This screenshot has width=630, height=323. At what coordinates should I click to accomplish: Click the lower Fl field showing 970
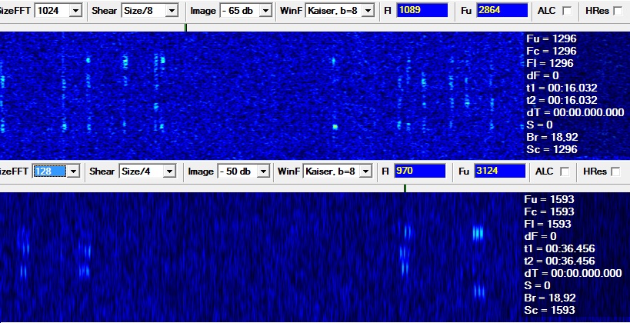pyautogui.click(x=420, y=171)
